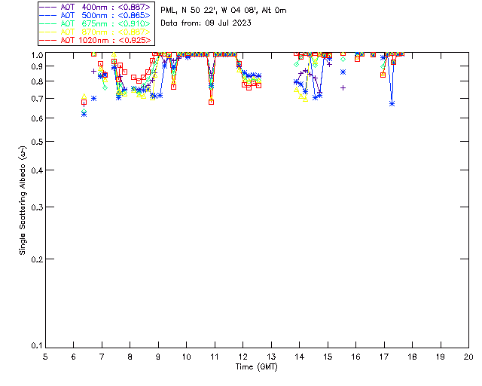
Task: Click the y-axis tick label 0.8
Action: [x=37, y=81]
